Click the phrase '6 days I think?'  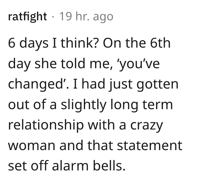53,44
